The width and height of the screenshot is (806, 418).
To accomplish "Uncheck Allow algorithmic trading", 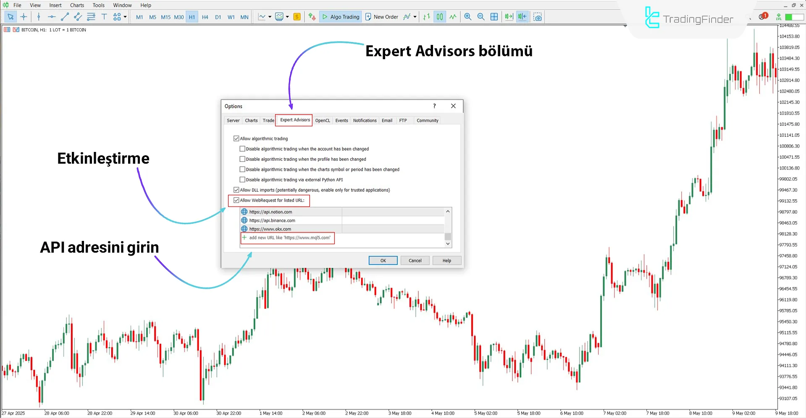I will 236,138.
